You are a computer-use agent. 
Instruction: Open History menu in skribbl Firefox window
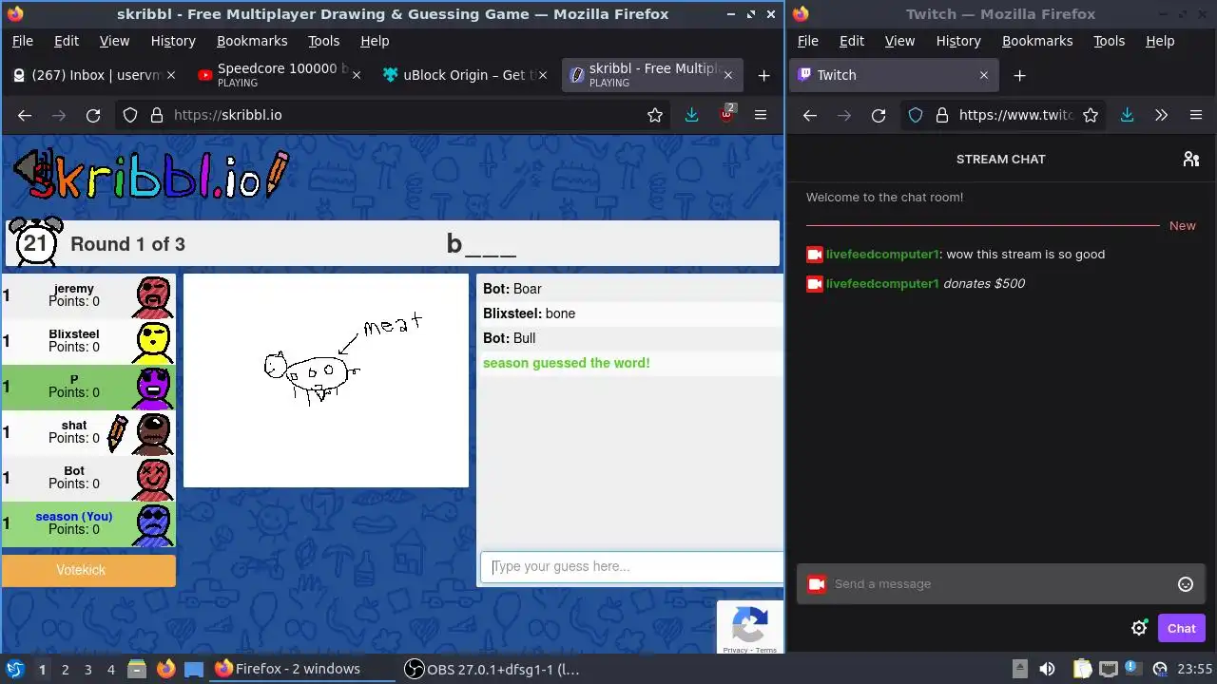pos(173,41)
